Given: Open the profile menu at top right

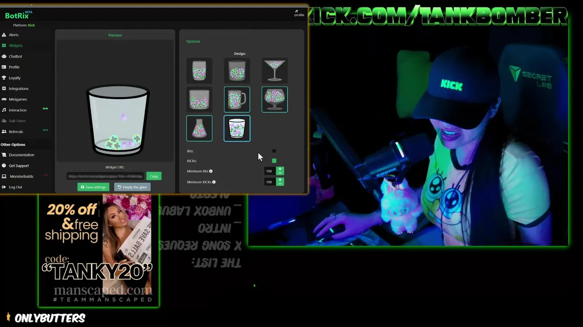Looking at the screenshot, I should (x=299, y=13).
